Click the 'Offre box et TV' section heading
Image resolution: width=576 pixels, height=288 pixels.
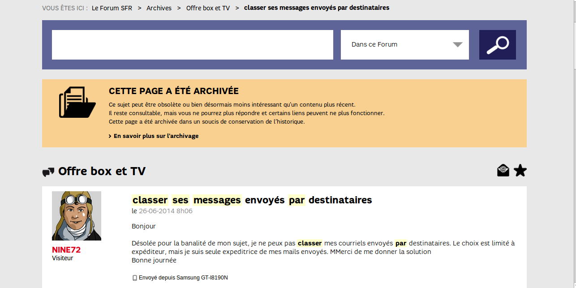point(102,172)
